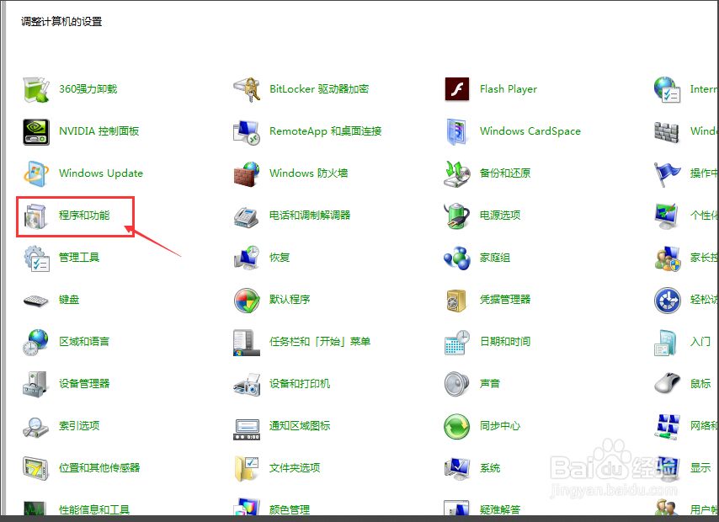Open the 文件夹选项 link
The width and height of the screenshot is (719, 522).
point(295,468)
